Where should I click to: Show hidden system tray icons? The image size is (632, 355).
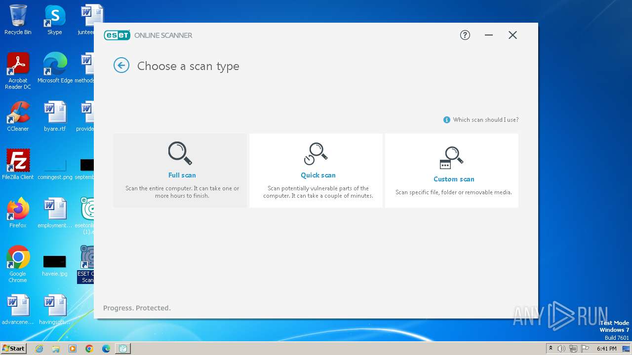551,349
